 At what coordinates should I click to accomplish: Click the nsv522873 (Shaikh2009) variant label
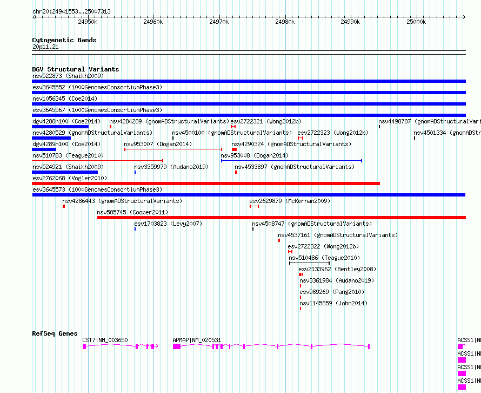[x=68, y=76]
